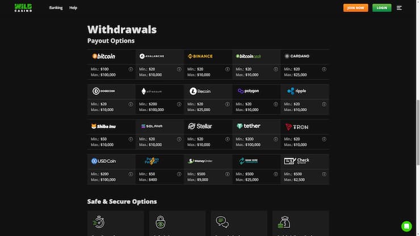Show info for Bank Wire limits
This screenshot has width=420, height=236.
point(276,174)
